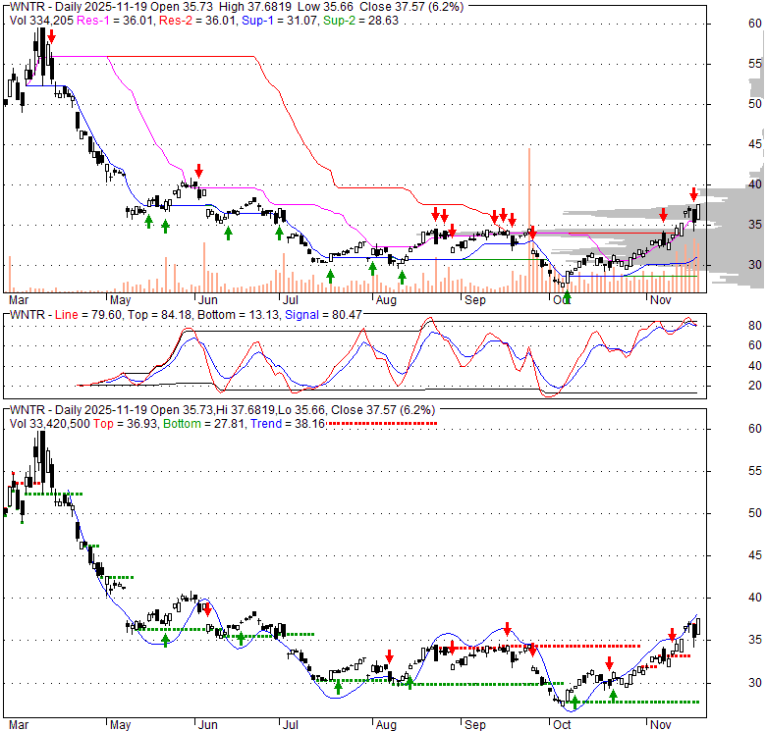766x731 pixels.
Task: Click red arrow in early November, top chart
Action: pos(663,215)
